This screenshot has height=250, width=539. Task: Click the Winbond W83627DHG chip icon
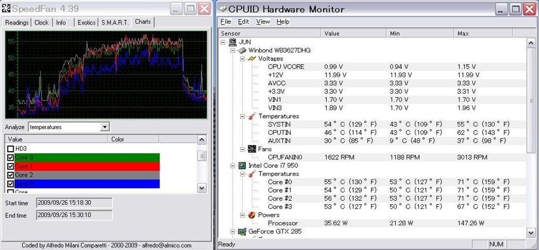point(243,50)
